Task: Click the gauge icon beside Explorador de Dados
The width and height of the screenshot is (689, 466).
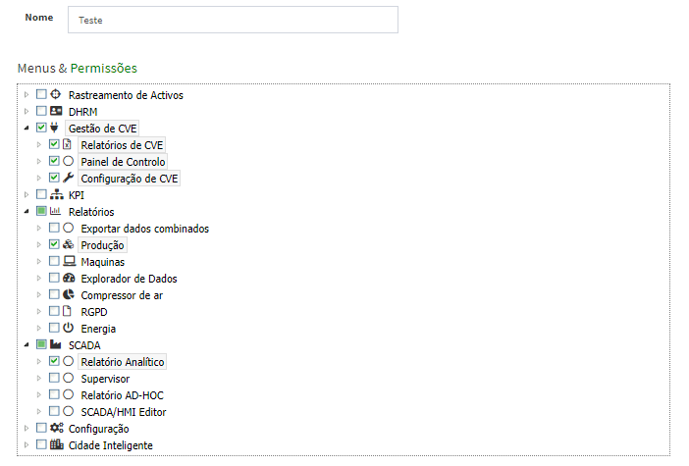Action: click(x=68, y=279)
